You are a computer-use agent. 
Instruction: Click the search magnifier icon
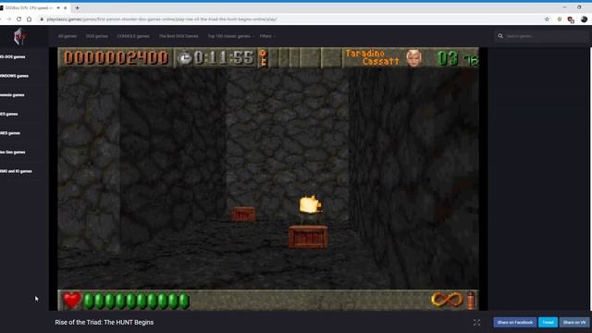pyautogui.click(x=500, y=36)
